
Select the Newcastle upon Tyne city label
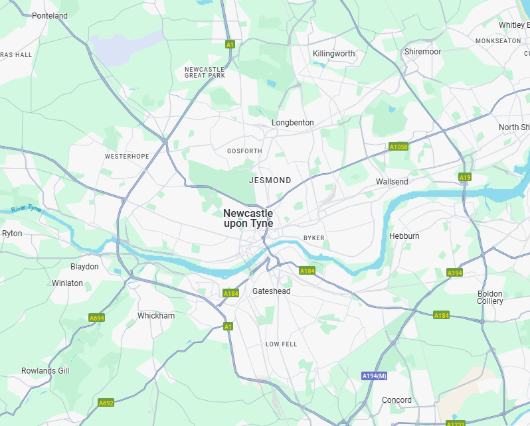pos(248,218)
